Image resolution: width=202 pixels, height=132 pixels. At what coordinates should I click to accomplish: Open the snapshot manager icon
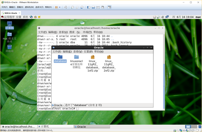(x=82, y=7)
